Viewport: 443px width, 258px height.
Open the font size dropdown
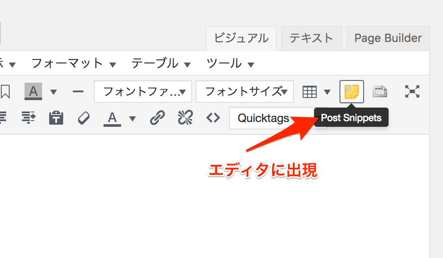(245, 91)
